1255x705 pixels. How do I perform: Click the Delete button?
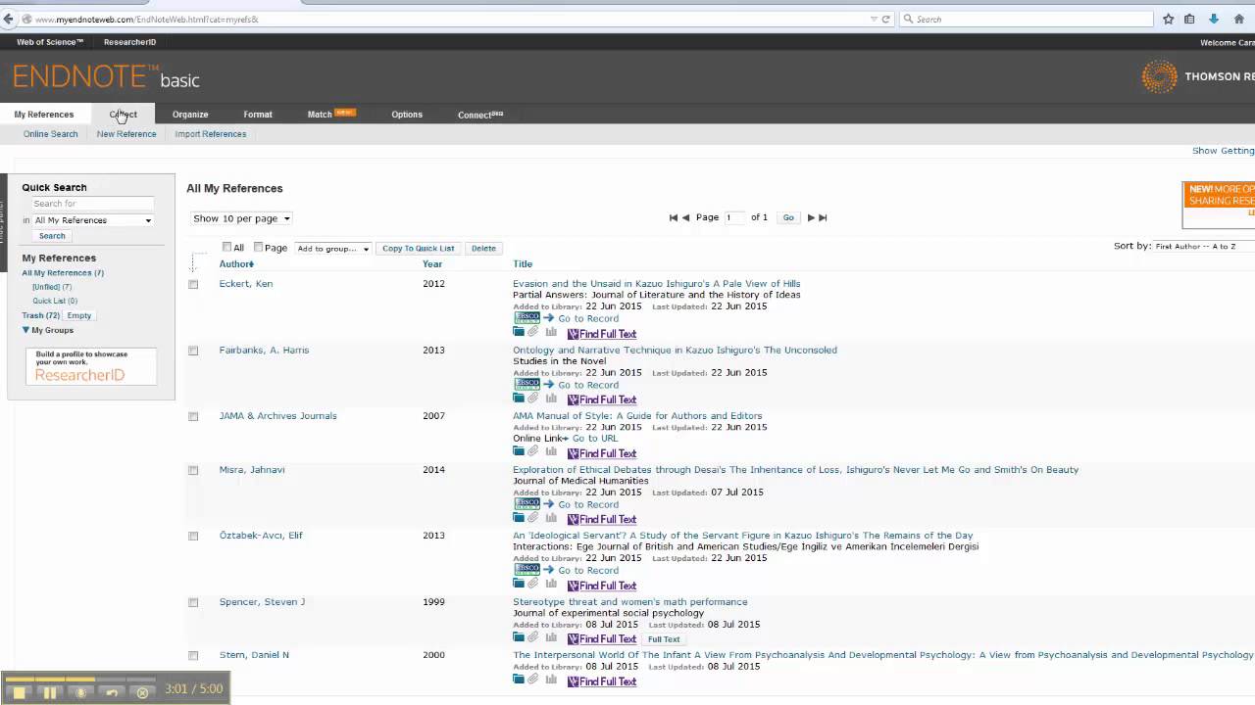pos(483,249)
